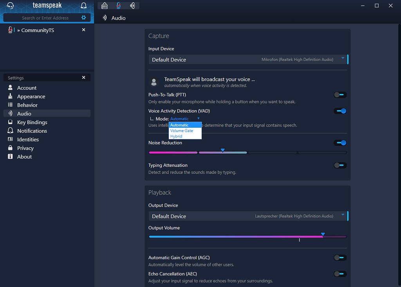Choose Hybrid mode option
This screenshot has height=287, width=401.
pyautogui.click(x=176, y=136)
